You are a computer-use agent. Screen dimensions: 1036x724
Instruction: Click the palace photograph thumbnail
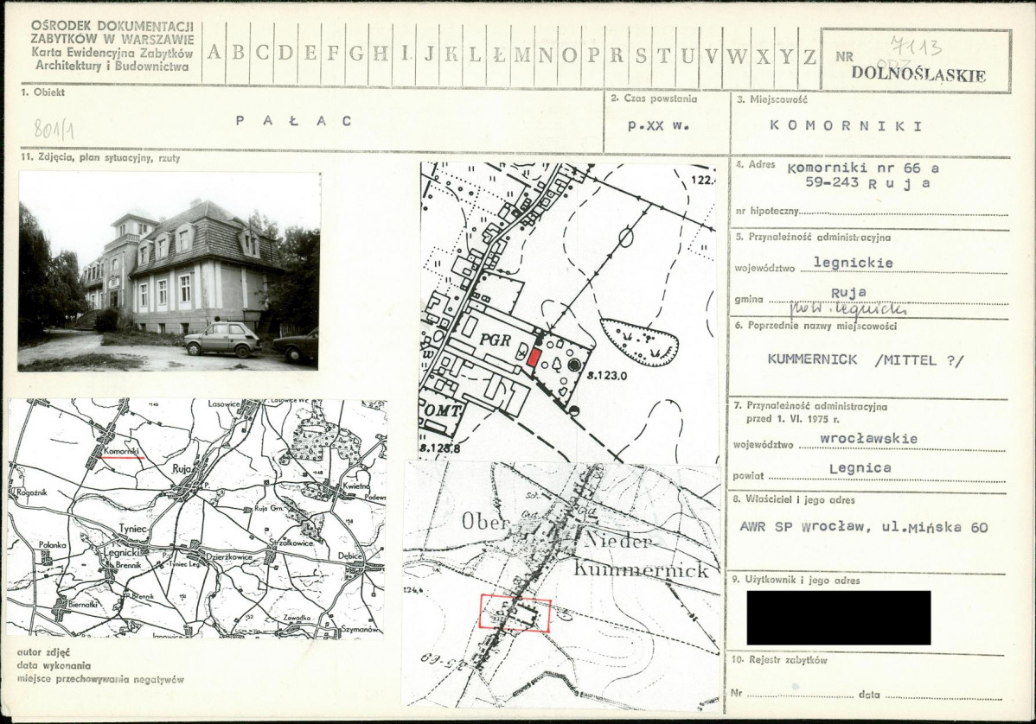click(x=169, y=271)
